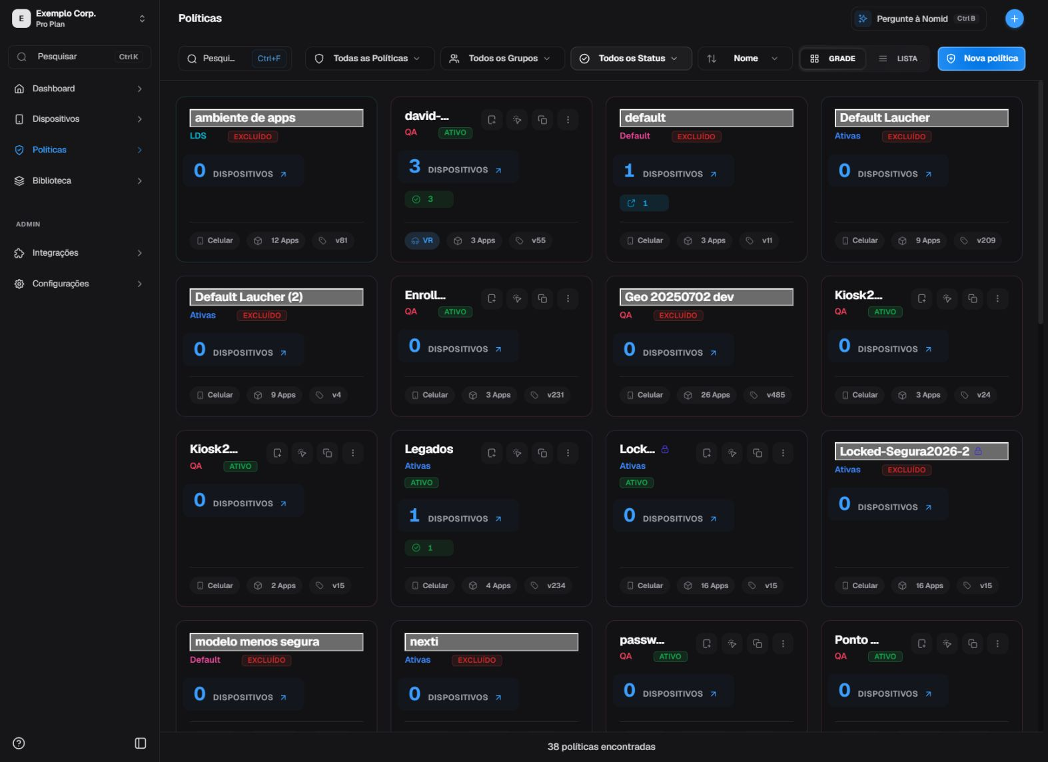The height and width of the screenshot is (762, 1048).
Task: Open Biblioteca in the sidebar
Action: pyautogui.click(x=79, y=181)
